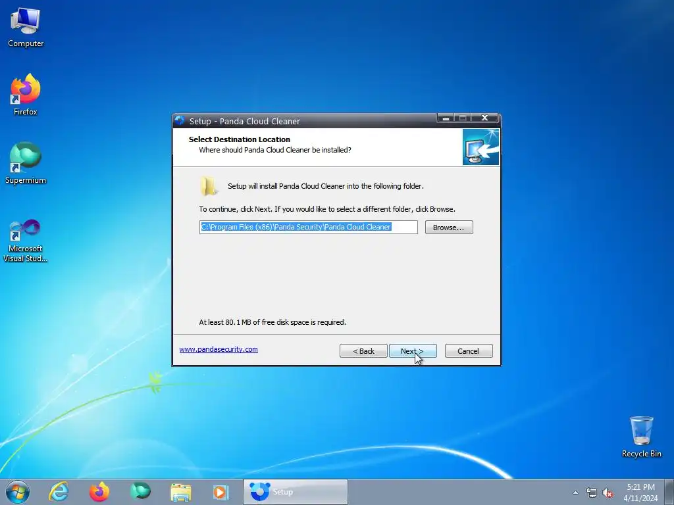Open Windows Explorer from the taskbar

coord(181,492)
